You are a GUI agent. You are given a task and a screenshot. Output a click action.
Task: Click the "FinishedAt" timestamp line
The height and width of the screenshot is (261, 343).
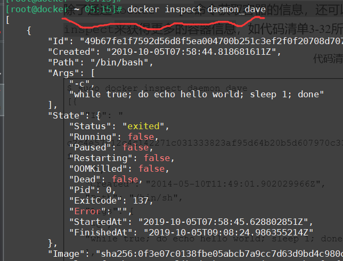pos(191,233)
